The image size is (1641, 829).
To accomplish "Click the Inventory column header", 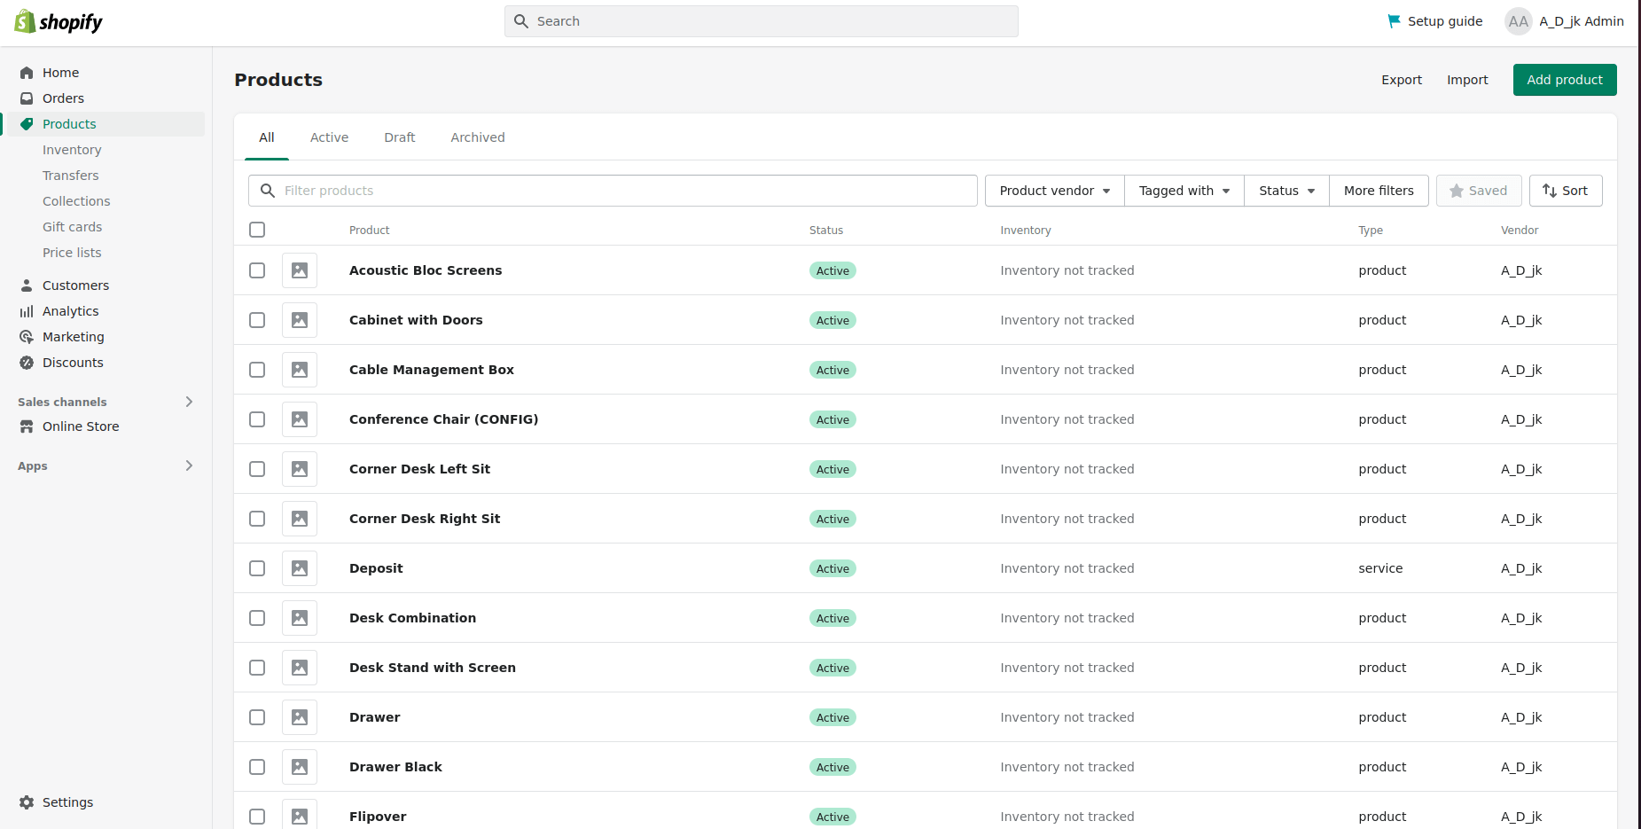I will pos(1026,230).
